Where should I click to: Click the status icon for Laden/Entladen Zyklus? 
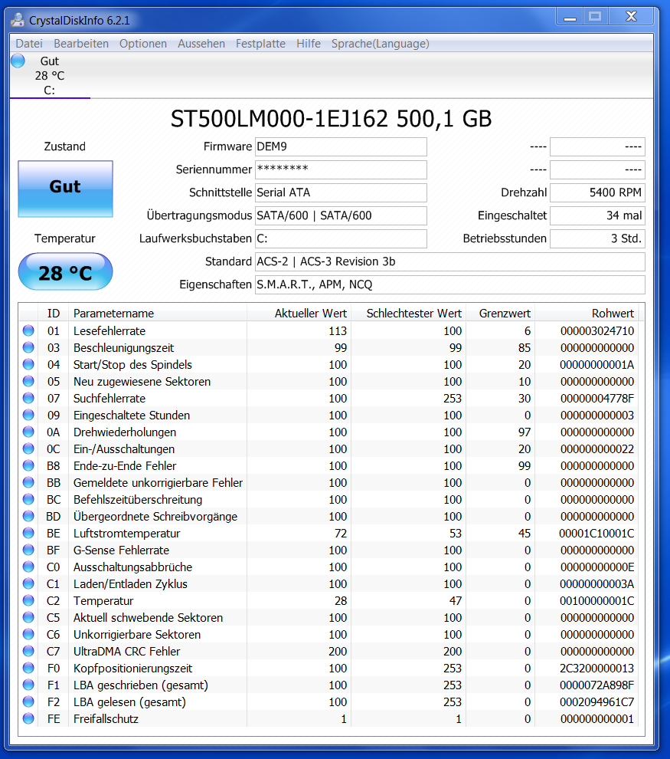[x=28, y=583]
